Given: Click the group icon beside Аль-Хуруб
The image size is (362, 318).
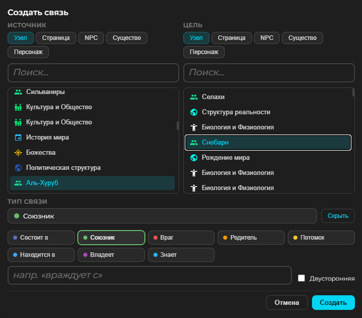Looking at the screenshot, I should (18, 183).
